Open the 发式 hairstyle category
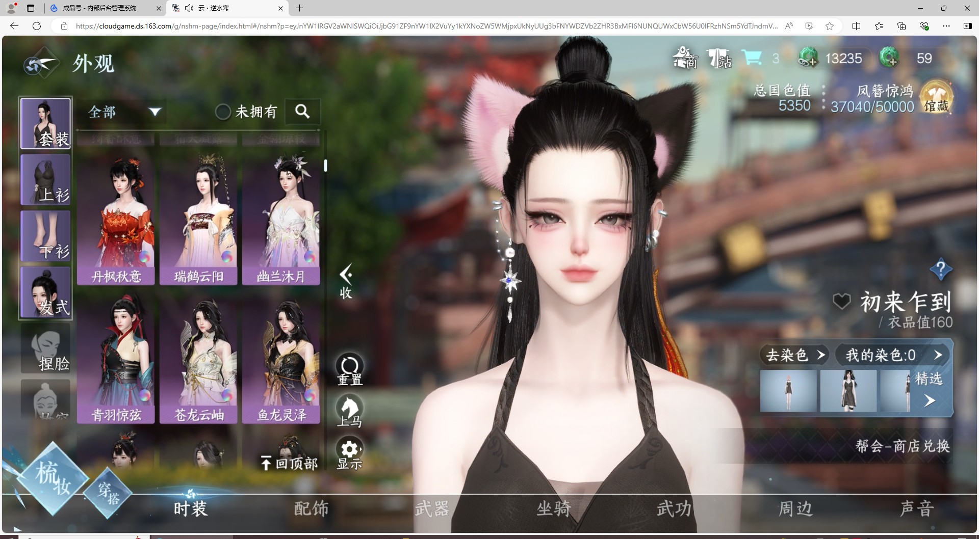This screenshot has width=979, height=539. [x=45, y=292]
